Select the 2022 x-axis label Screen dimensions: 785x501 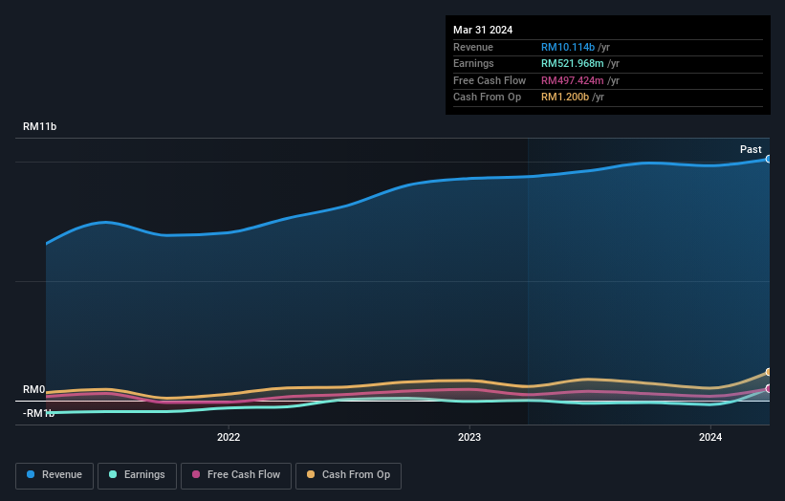(x=229, y=438)
